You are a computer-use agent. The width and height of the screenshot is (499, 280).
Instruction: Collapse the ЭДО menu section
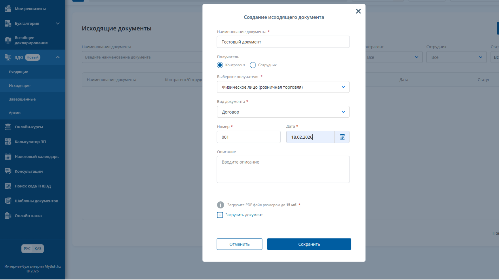click(x=58, y=57)
